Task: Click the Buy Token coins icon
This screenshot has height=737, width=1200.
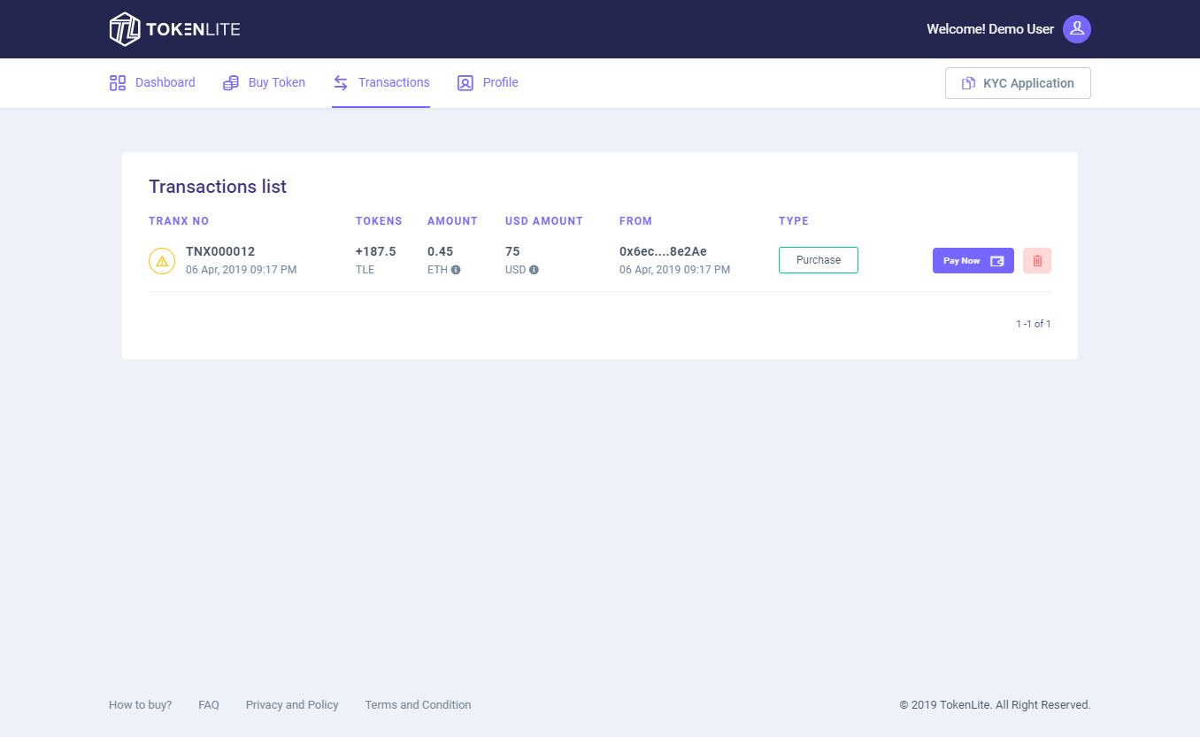Action: coord(231,83)
